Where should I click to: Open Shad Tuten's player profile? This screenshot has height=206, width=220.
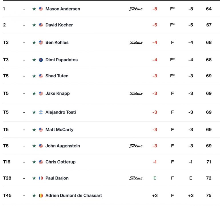pyautogui.click(x=57, y=76)
